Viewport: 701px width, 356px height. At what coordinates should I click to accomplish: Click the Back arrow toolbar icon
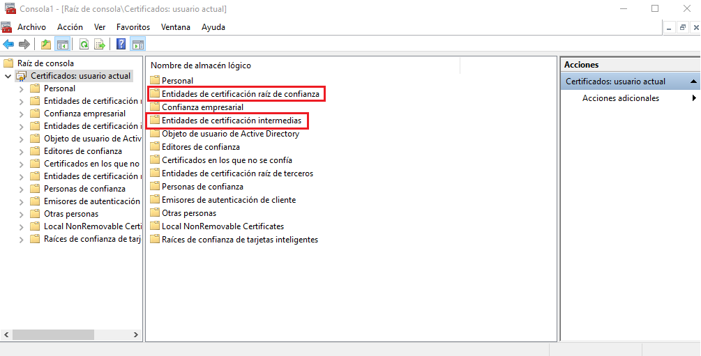tap(8, 45)
